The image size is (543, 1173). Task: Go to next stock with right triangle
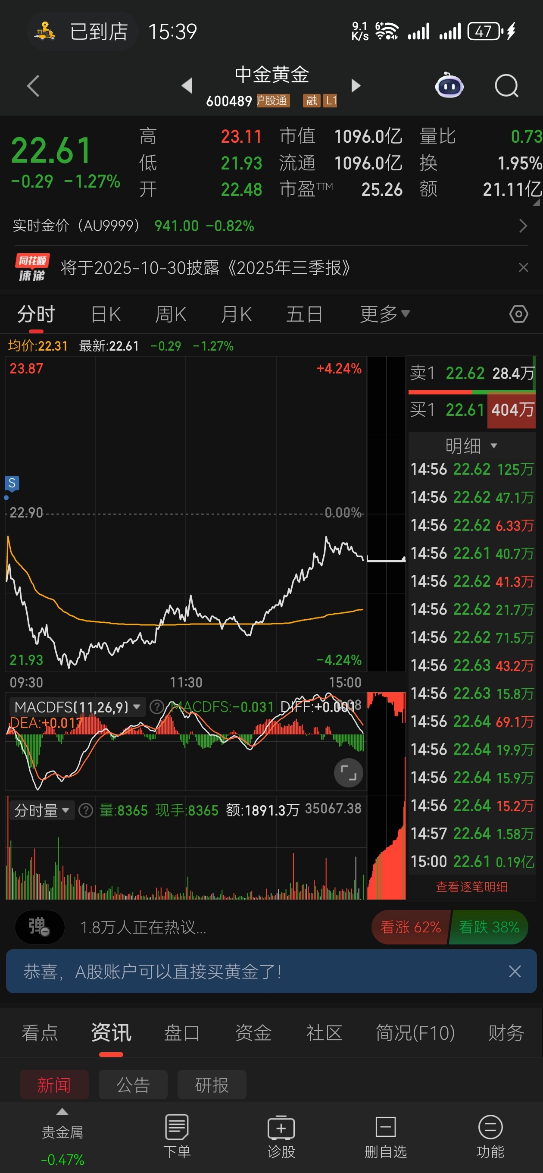[x=356, y=86]
